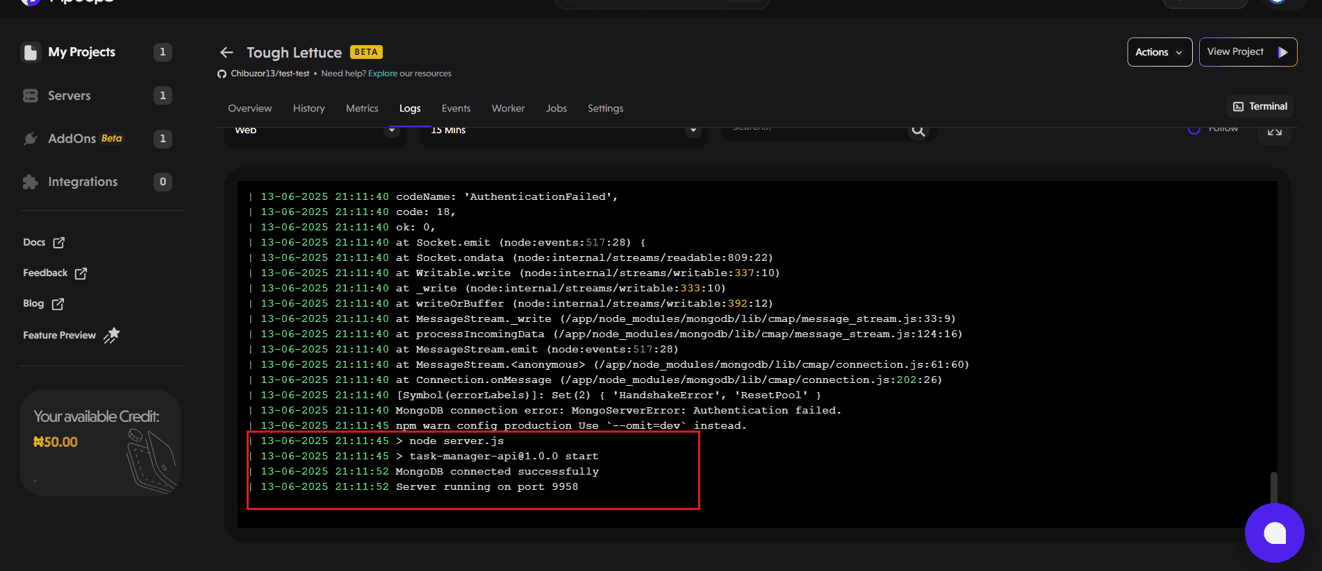This screenshot has height=571, width=1322.
Task: Toggle the Follow logs option
Action: tap(1194, 130)
